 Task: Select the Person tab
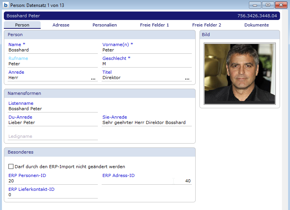coord(22,25)
